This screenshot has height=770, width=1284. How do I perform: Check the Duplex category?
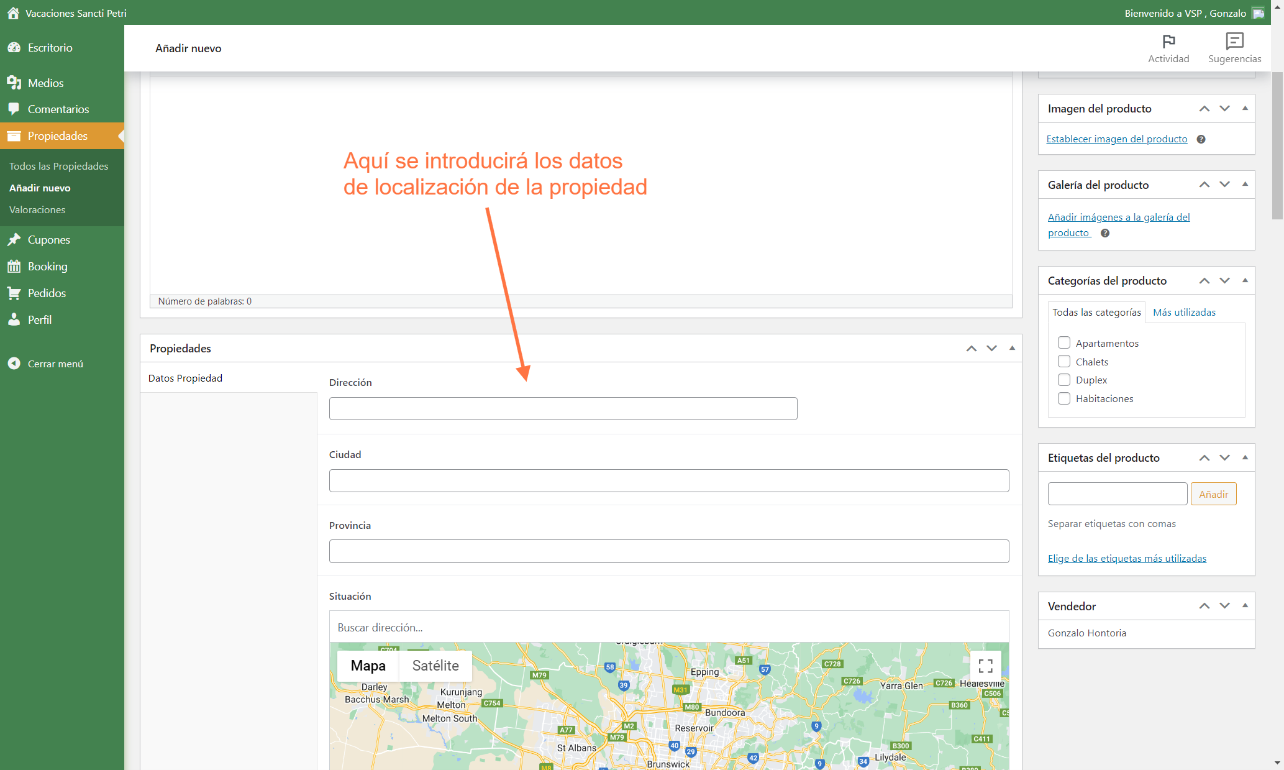(1064, 380)
